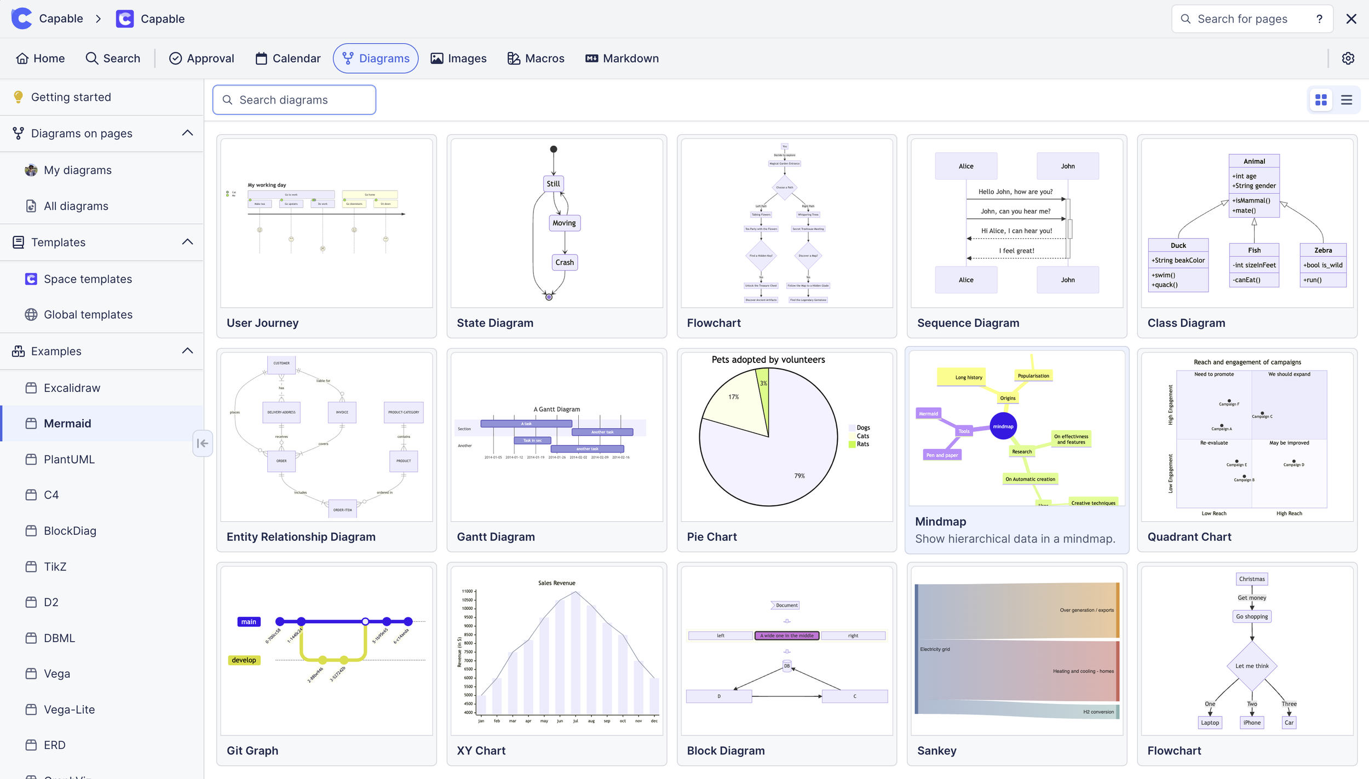Image resolution: width=1369 pixels, height=779 pixels.
Task: Open Getting started lightbulb item
Action: (71, 97)
